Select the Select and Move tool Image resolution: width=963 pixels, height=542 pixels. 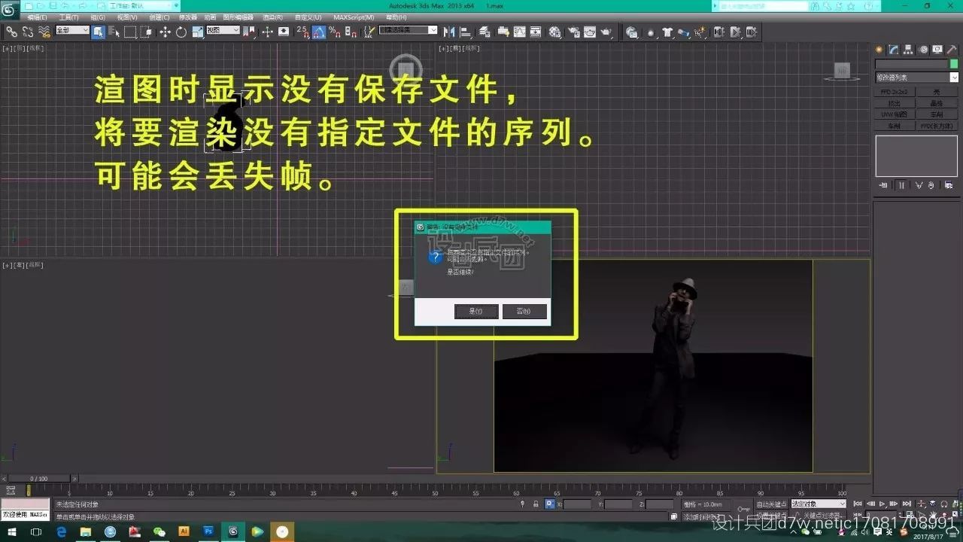coord(164,32)
